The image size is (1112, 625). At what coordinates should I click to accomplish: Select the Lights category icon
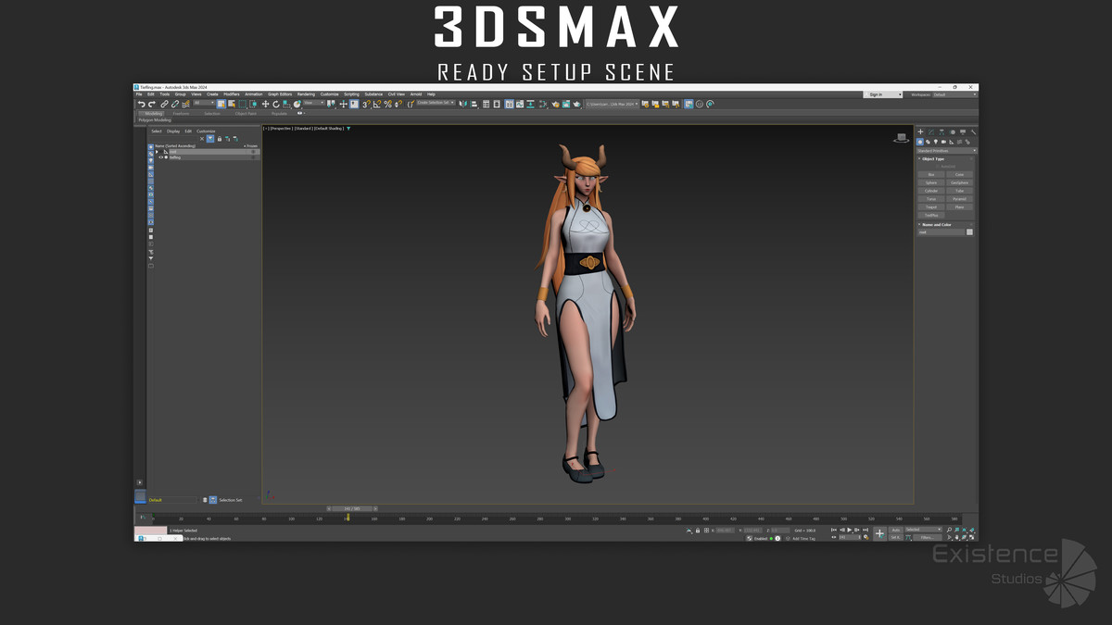[935, 142]
